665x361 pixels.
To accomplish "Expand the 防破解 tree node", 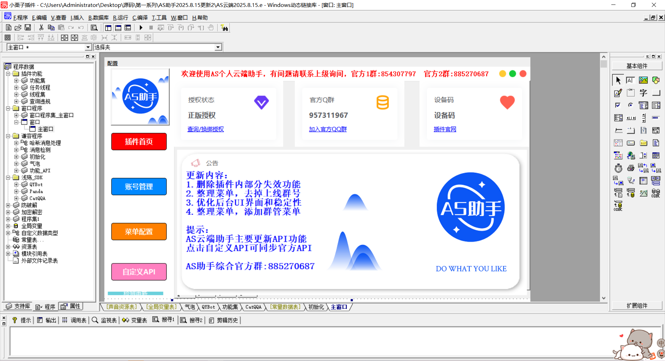I will point(8,205).
